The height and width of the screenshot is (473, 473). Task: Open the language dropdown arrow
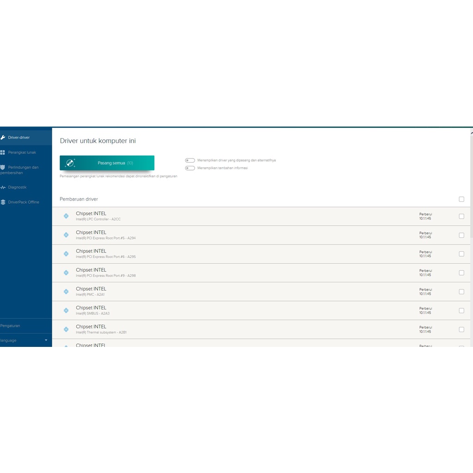click(x=46, y=340)
